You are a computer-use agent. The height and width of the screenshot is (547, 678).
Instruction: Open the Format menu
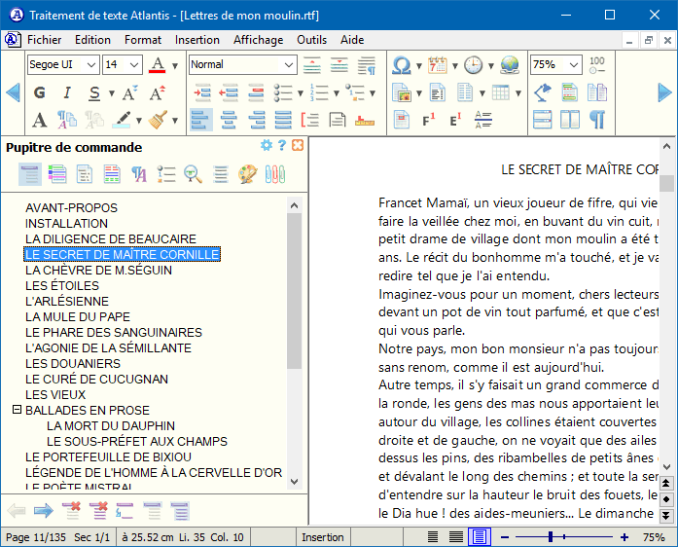[x=143, y=40]
